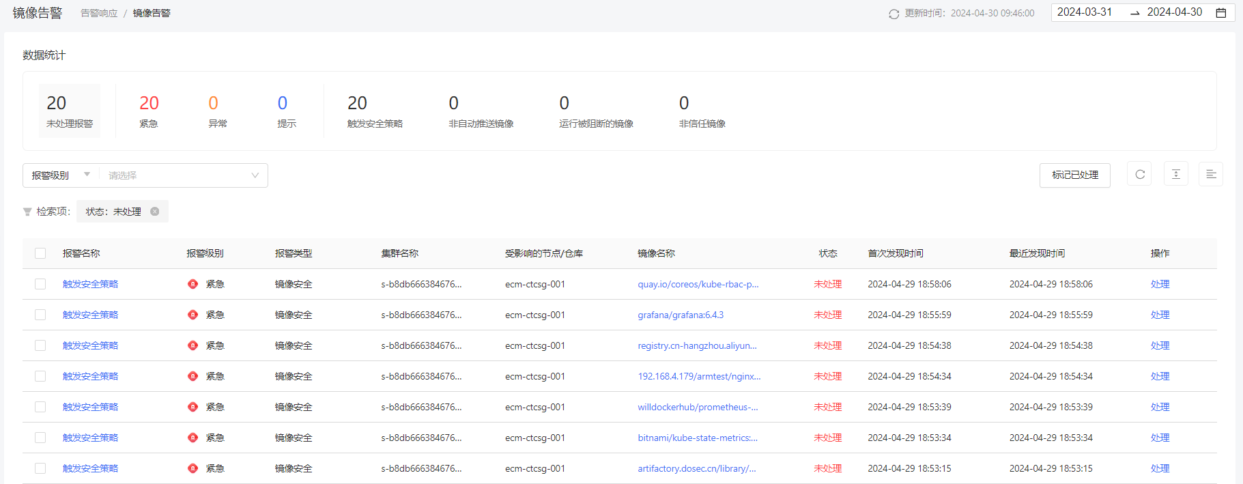The image size is (1243, 484).
Task: Check the quay.io/coreos row checkbox
Action: tap(40, 284)
